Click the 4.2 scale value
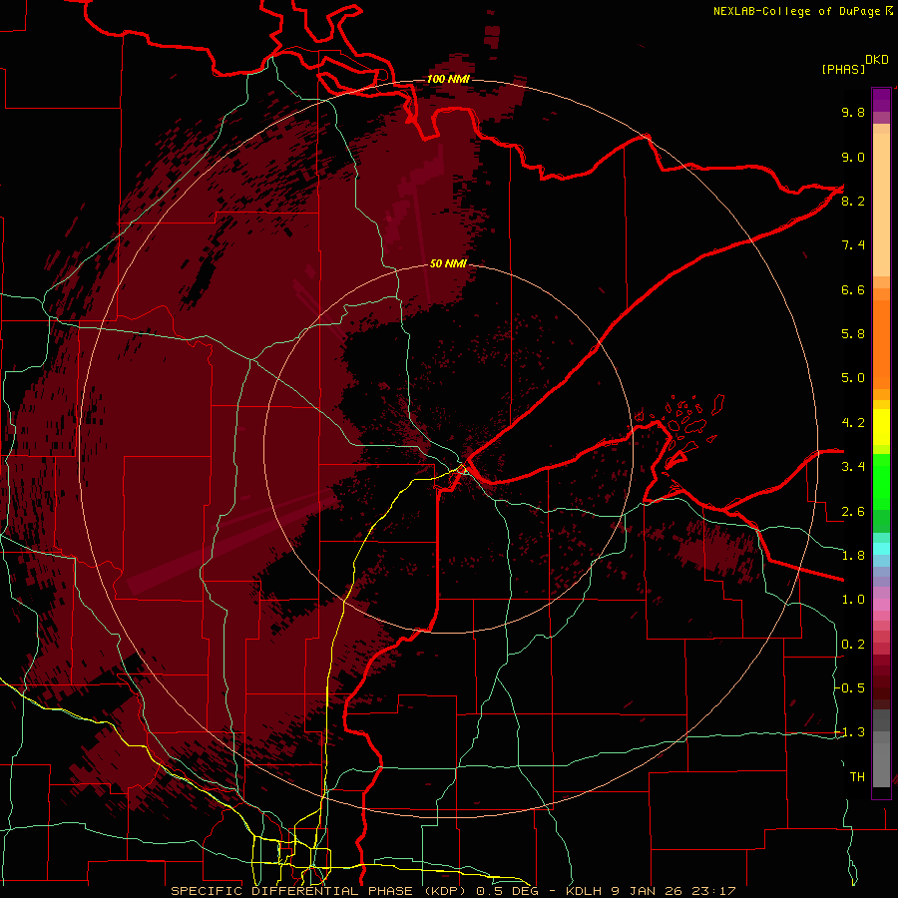Screen dimensions: 898x898 coord(853,423)
